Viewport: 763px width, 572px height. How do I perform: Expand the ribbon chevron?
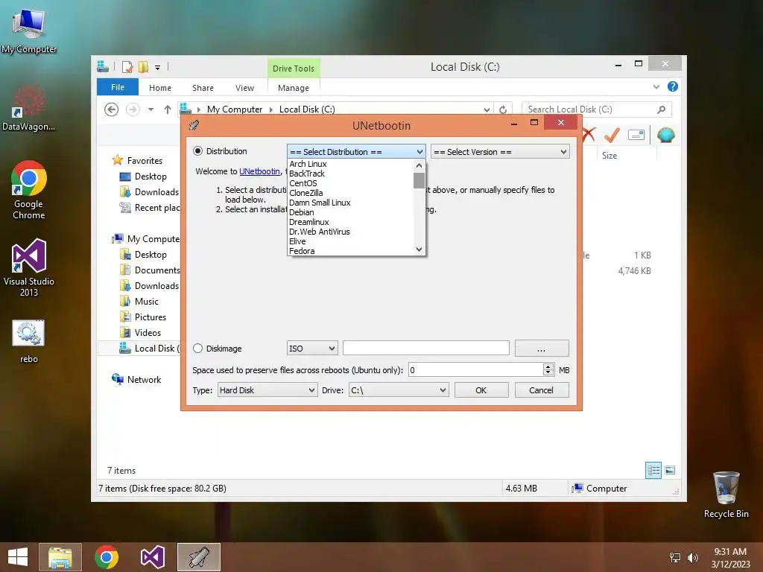pos(656,87)
